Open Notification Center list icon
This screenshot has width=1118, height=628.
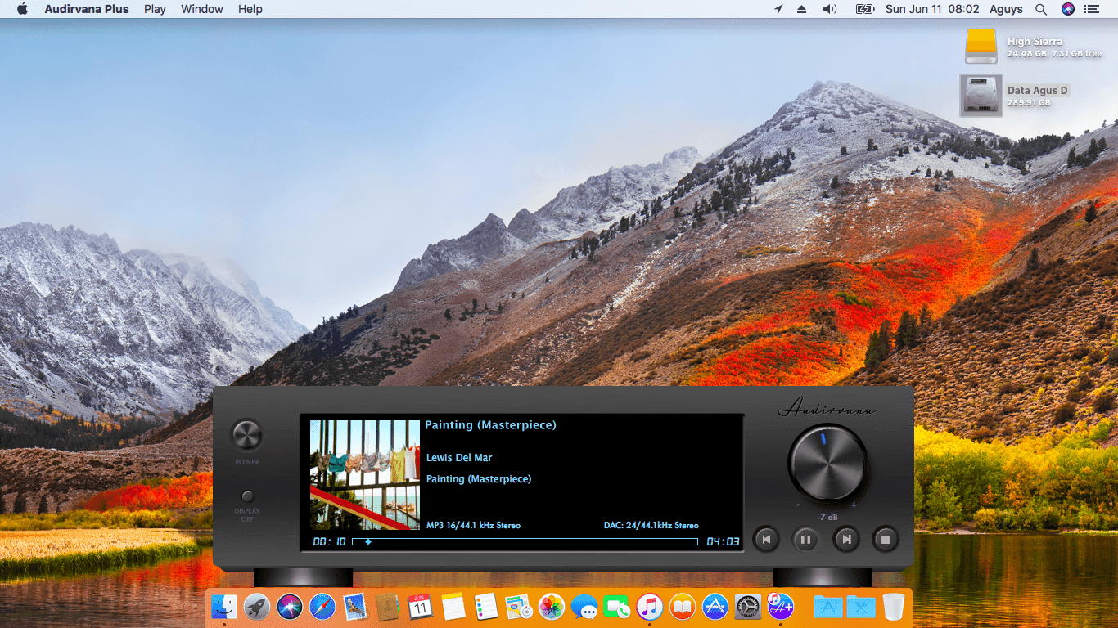pos(1091,9)
